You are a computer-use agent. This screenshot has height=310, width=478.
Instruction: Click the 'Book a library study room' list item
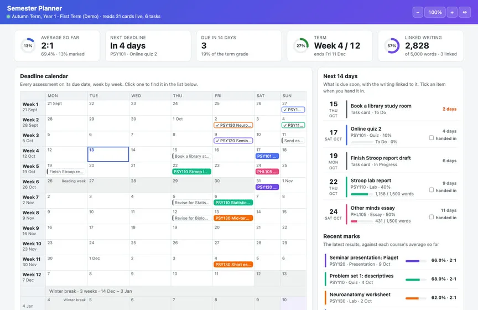pyautogui.click(x=391, y=109)
